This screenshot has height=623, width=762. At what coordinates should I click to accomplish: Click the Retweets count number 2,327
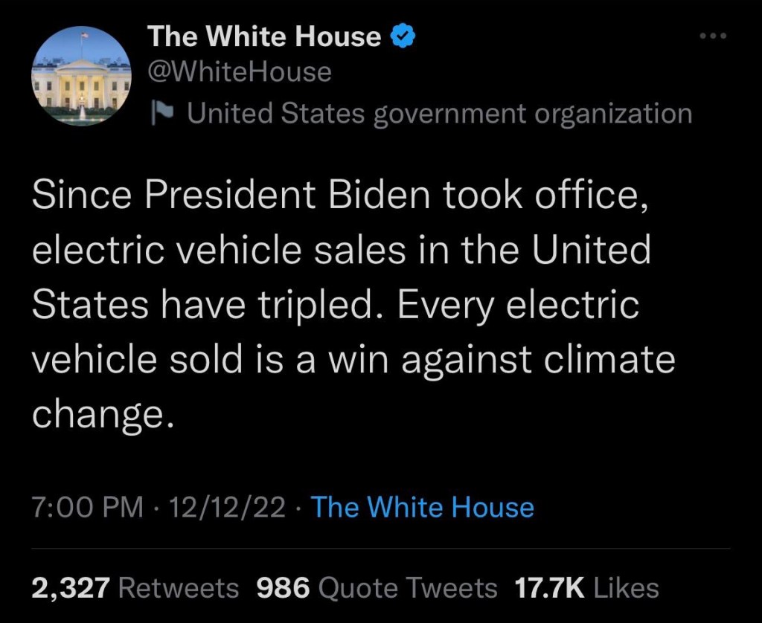click(x=71, y=588)
